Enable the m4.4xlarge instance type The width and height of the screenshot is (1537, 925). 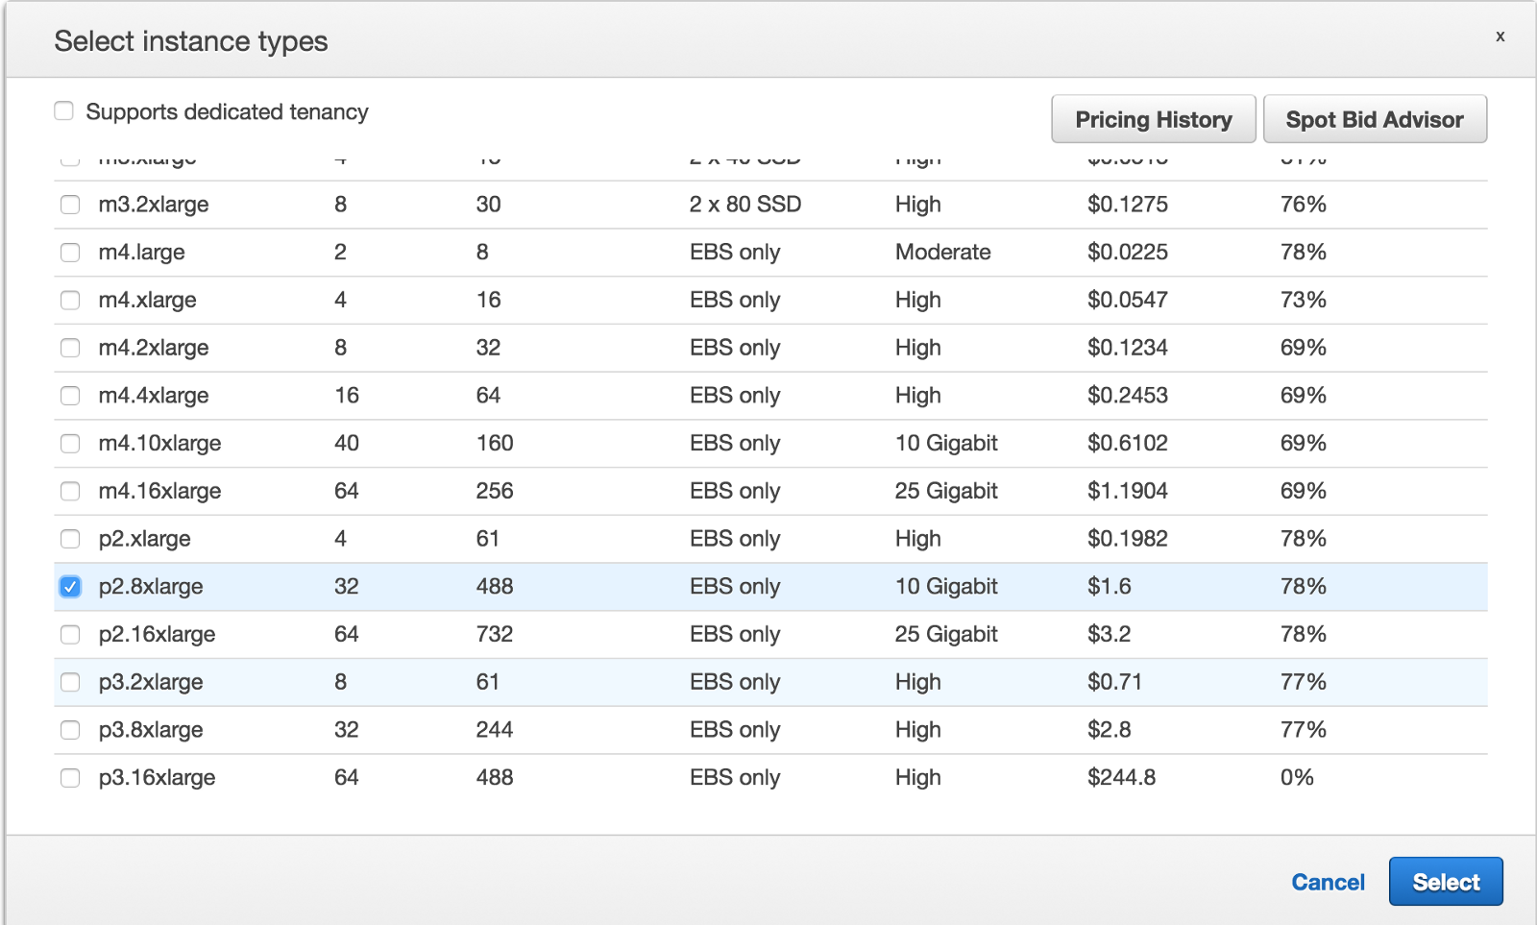(x=70, y=396)
